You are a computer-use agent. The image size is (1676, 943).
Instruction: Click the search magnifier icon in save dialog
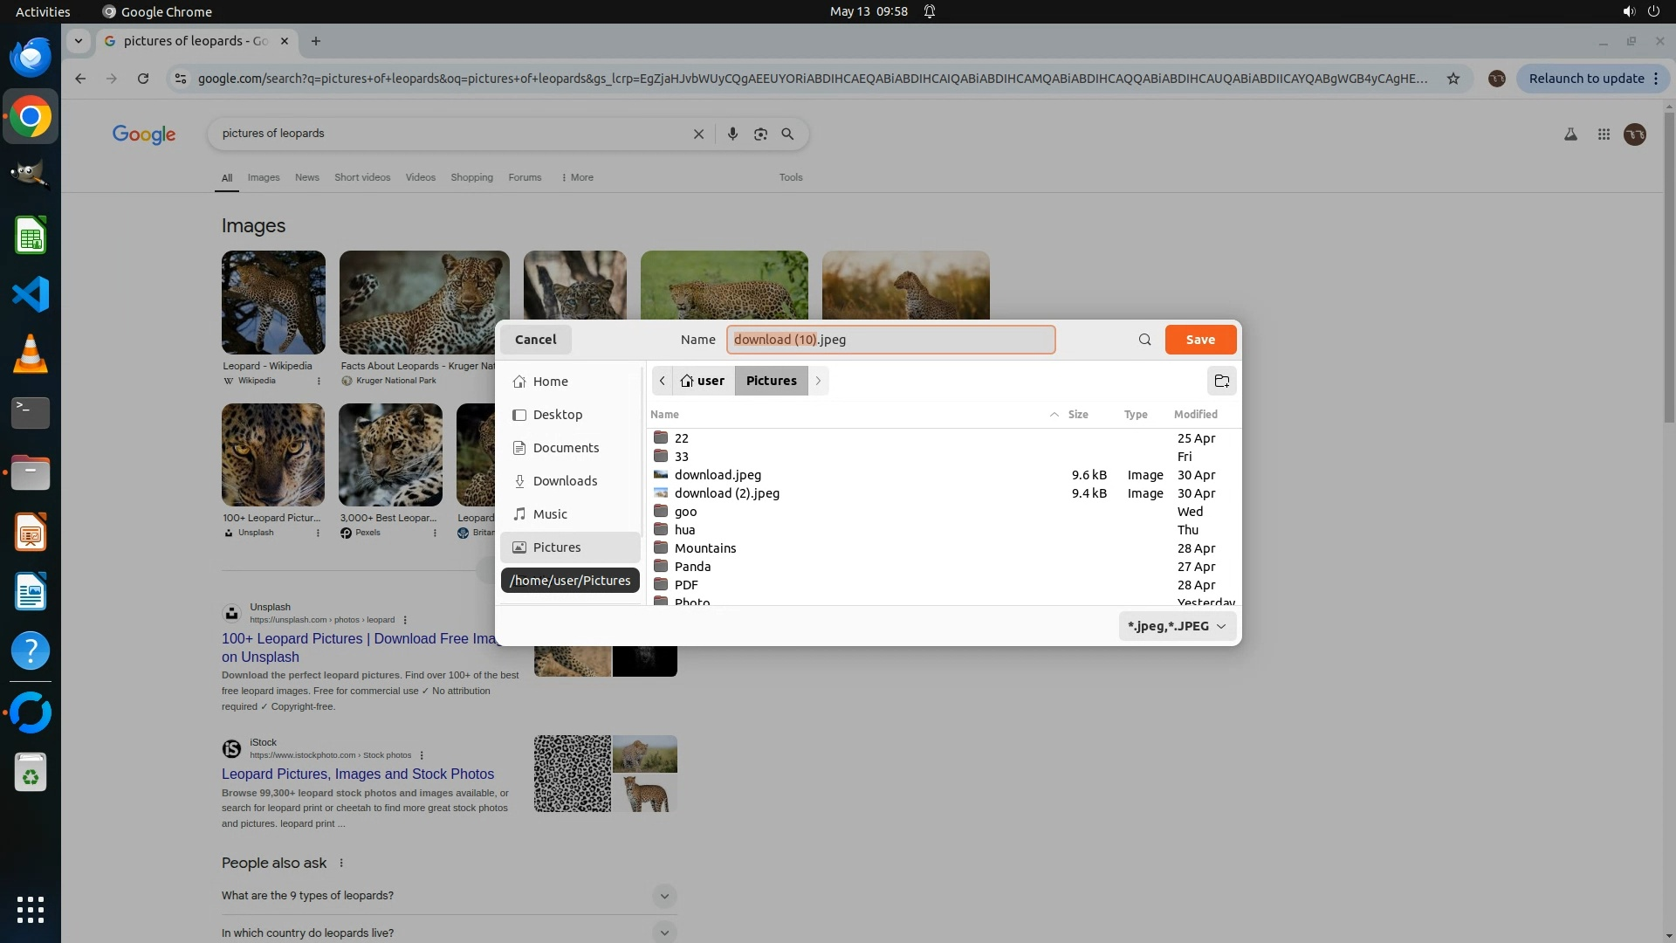pos(1144,340)
